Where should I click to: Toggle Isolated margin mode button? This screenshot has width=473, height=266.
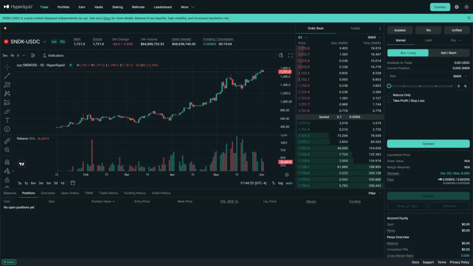[400, 30]
